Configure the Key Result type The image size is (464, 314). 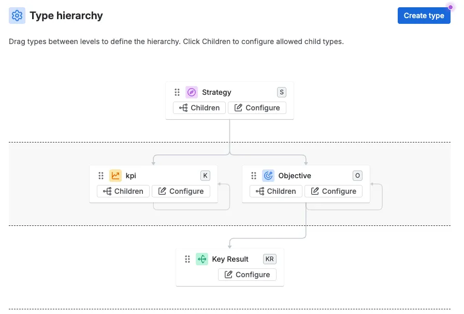click(247, 275)
